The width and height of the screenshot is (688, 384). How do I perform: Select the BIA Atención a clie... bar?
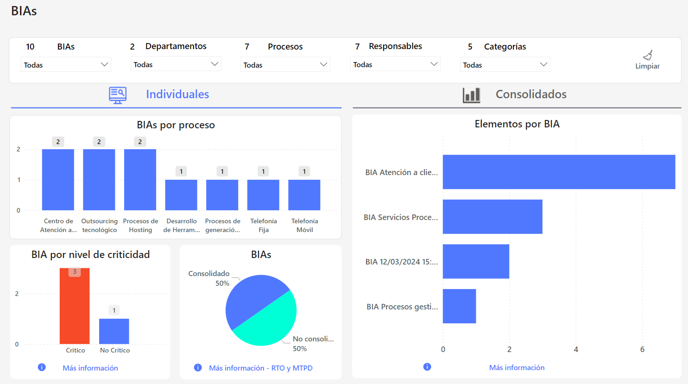pos(559,172)
